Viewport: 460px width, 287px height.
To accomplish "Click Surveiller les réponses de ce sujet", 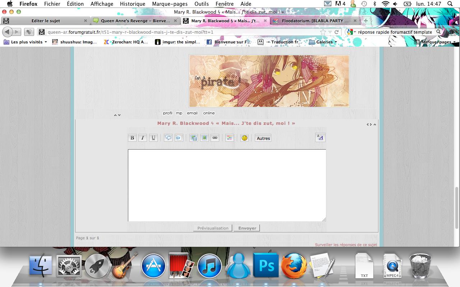I will [346, 245].
